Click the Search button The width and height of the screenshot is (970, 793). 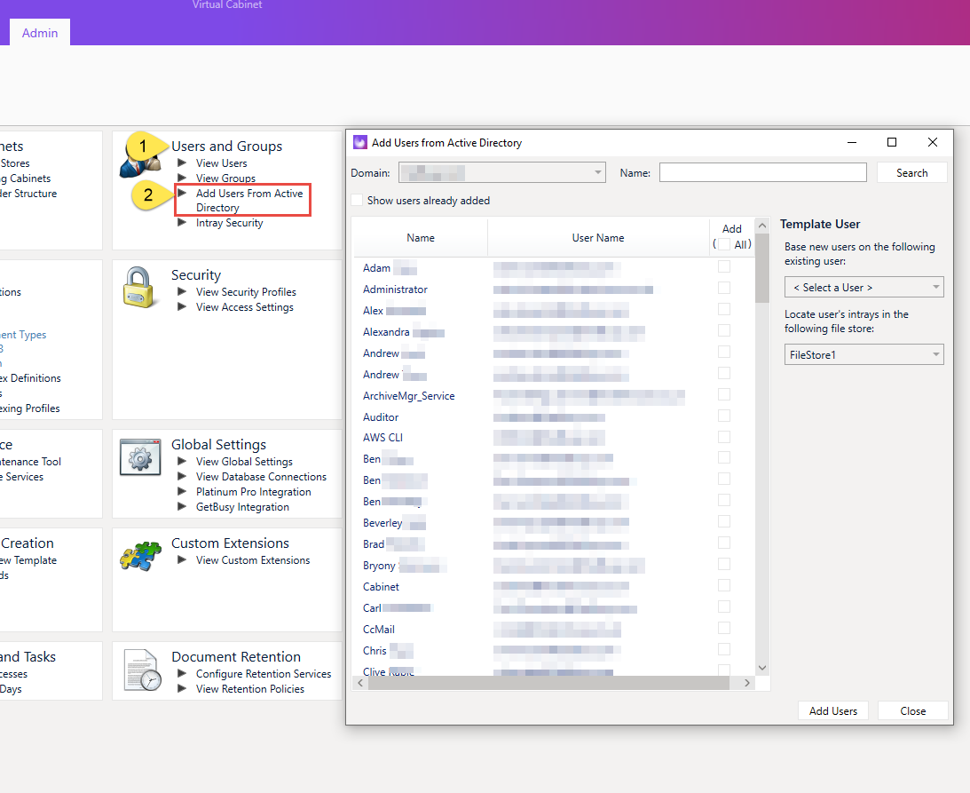(x=911, y=172)
